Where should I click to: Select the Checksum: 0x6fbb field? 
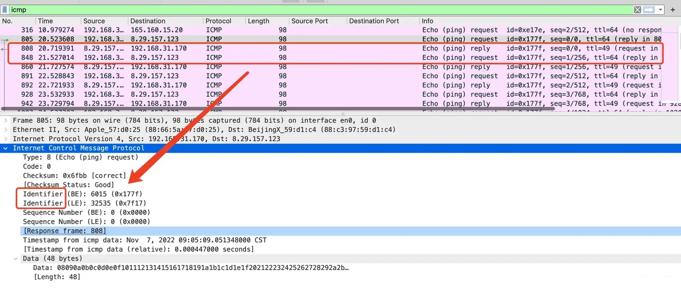pos(74,176)
